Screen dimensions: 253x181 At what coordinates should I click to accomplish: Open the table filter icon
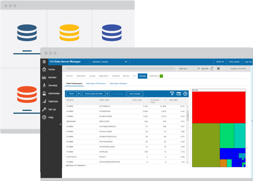point(172,94)
